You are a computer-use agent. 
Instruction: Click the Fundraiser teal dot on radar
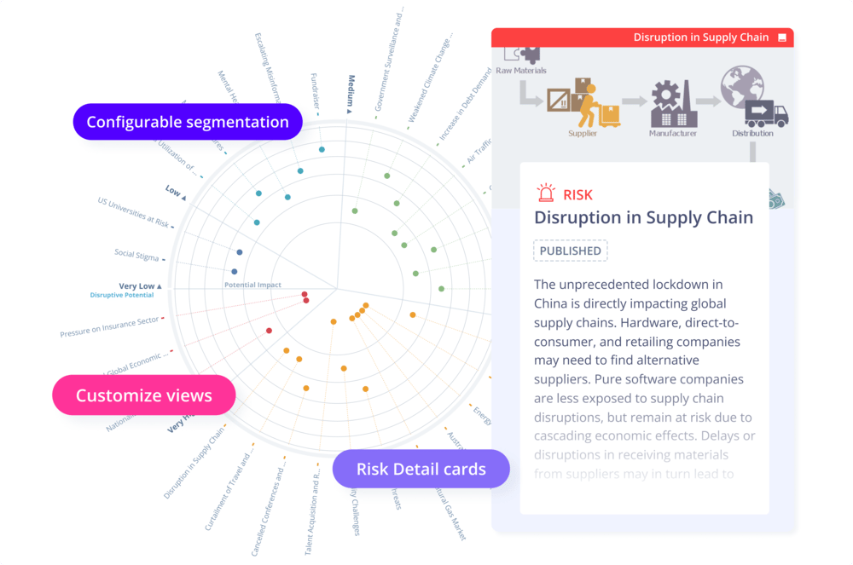point(322,150)
